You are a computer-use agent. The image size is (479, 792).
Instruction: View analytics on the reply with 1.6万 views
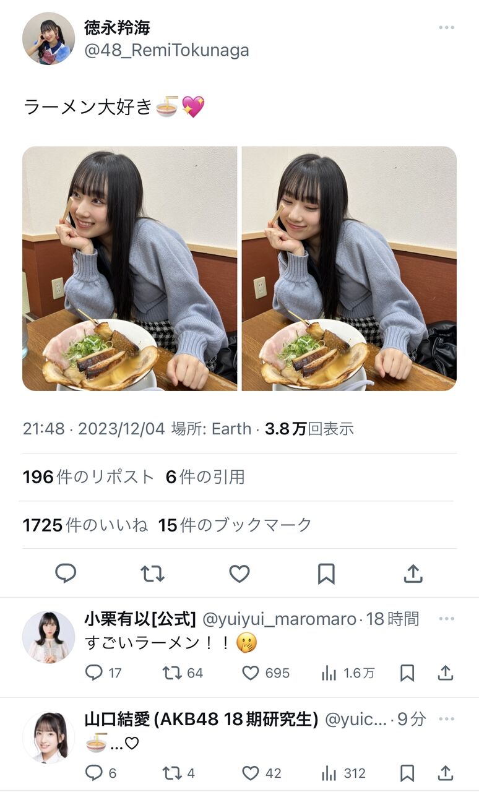[x=348, y=673]
